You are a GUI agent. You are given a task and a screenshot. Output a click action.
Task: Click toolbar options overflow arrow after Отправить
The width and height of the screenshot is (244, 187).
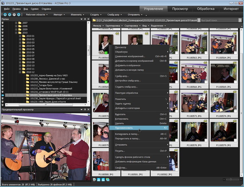click(146, 15)
